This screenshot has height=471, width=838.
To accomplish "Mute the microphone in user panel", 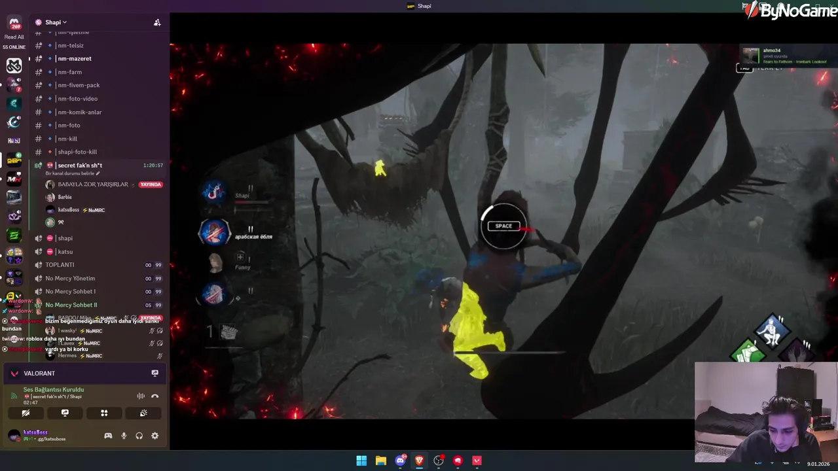I will click(x=124, y=436).
